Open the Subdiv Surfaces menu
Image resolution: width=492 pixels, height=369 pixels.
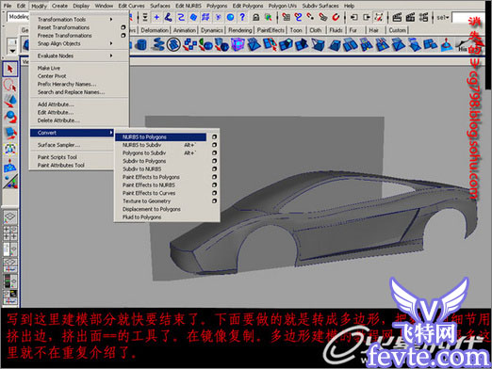[320, 6]
